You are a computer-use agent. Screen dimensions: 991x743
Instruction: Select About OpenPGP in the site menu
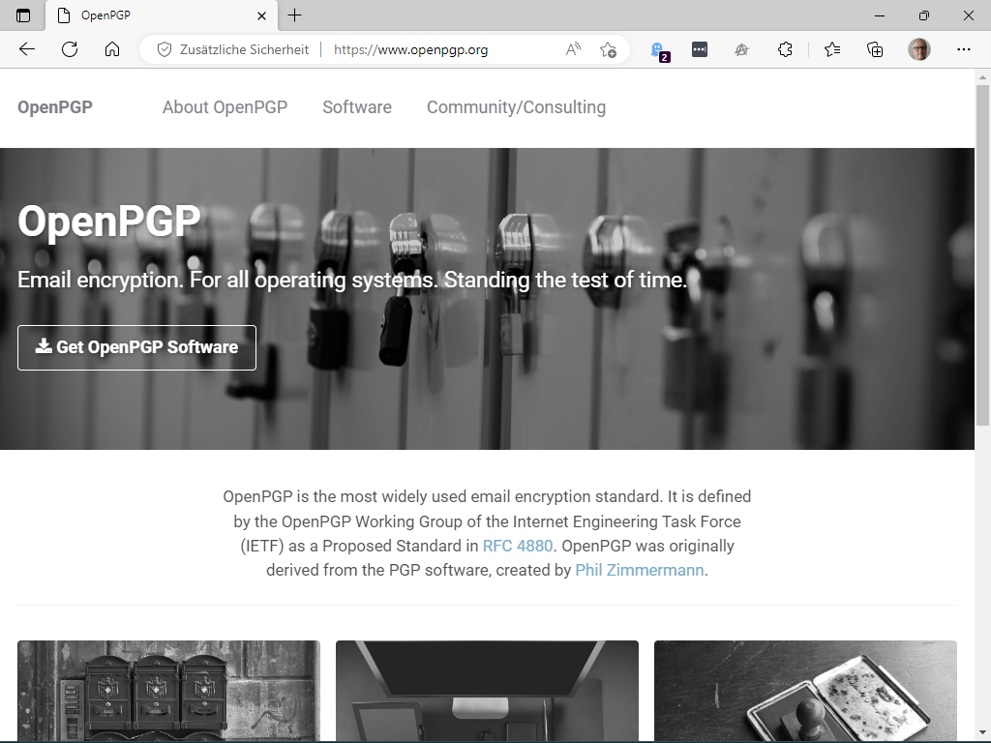(225, 107)
